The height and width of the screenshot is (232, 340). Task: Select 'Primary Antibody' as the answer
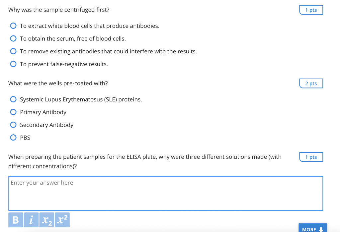(13, 112)
